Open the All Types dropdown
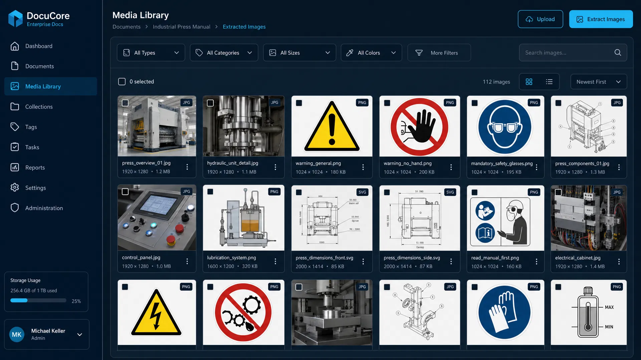 (x=151, y=53)
